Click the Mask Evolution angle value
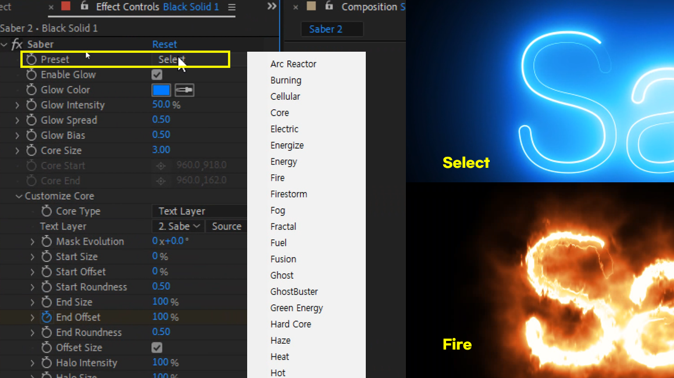The width and height of the screenshot is (674, 378). click(170, 241)
